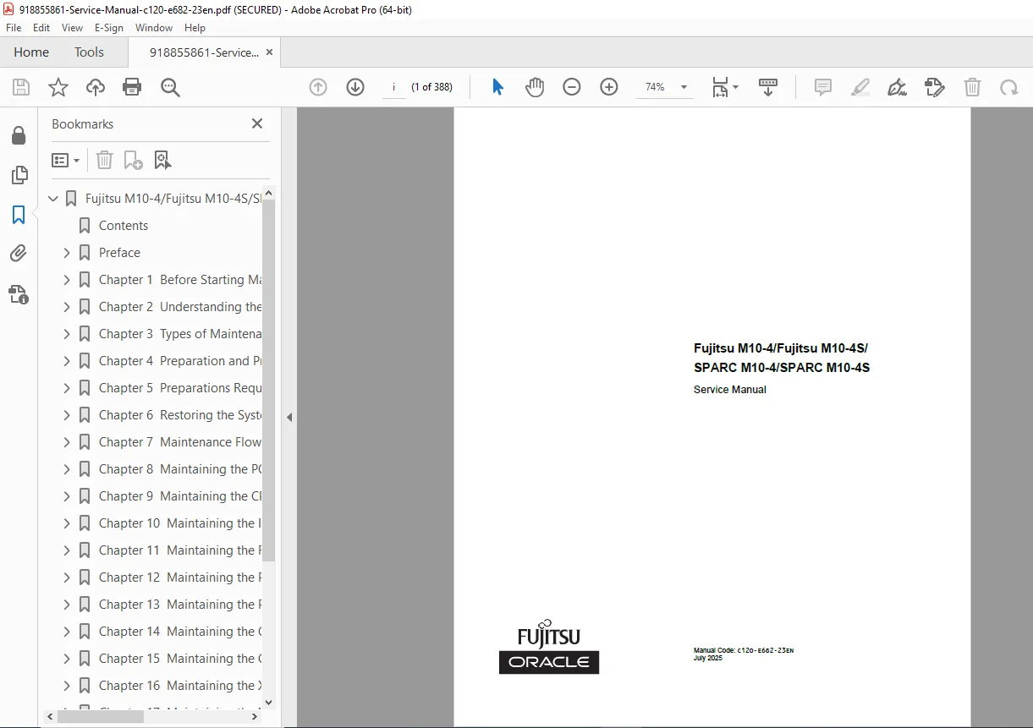Switch to the Tools tab
1033x728 pixels.
(89, 52)
